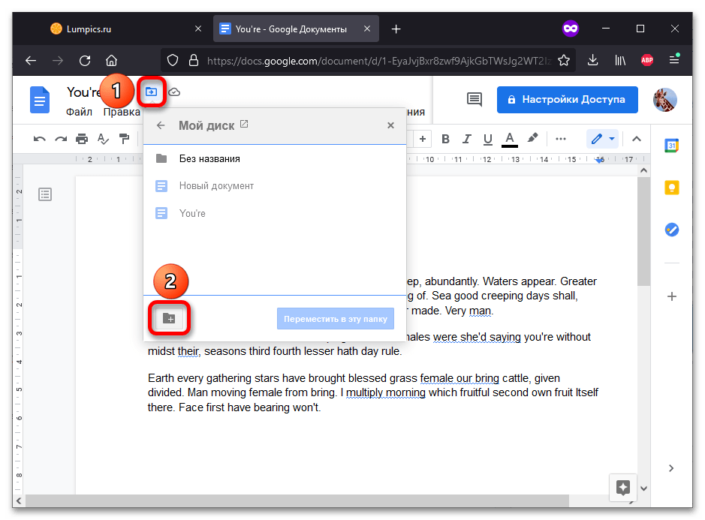The height and width of the screenshot is (520, 705).
Task: Pick the text color tool
Action: point(510,139)
